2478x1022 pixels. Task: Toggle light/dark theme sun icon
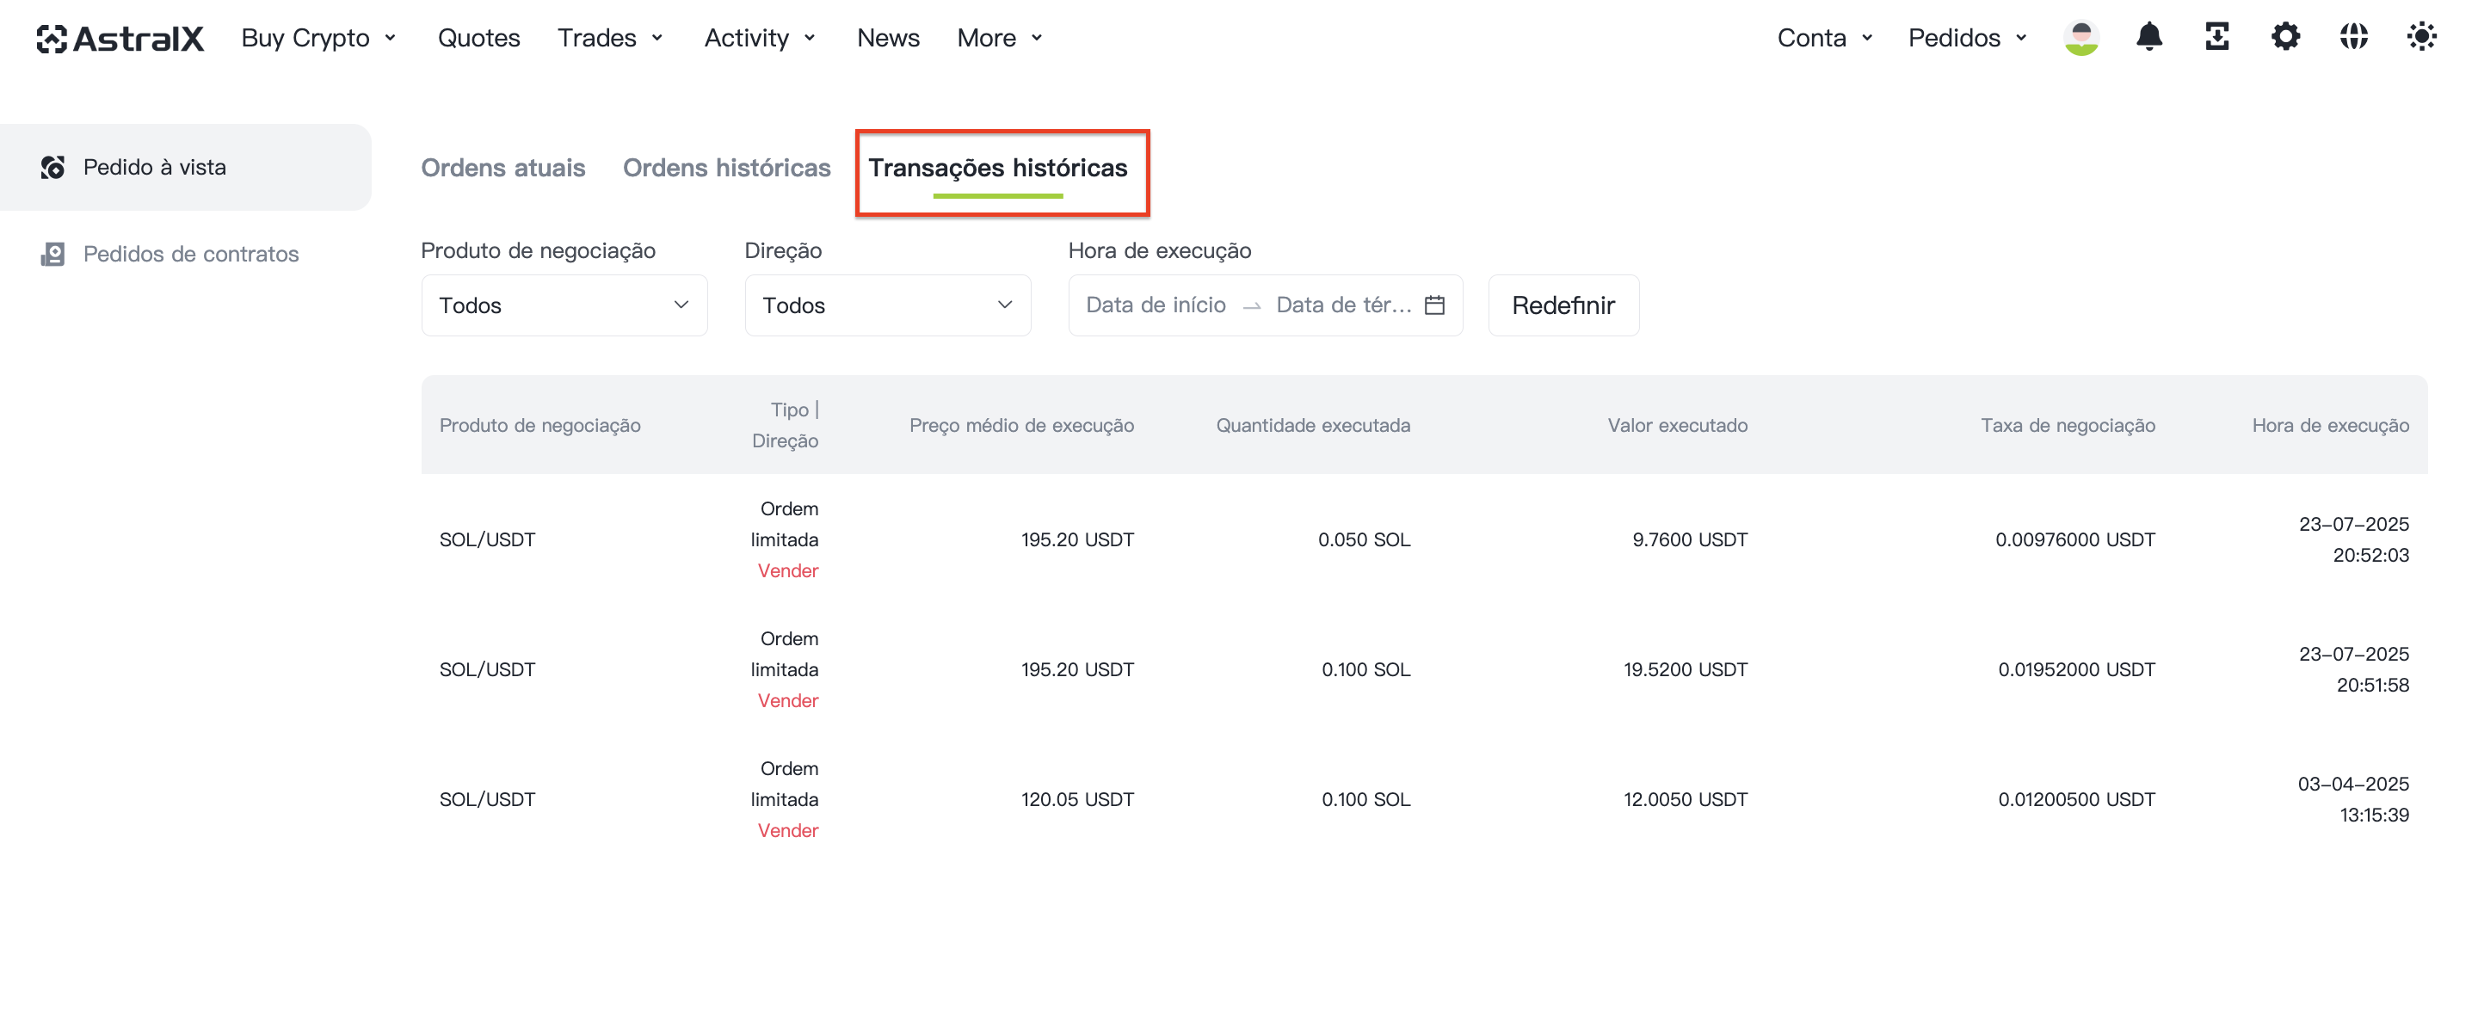pyautogui.click(x=2421, y=38)
